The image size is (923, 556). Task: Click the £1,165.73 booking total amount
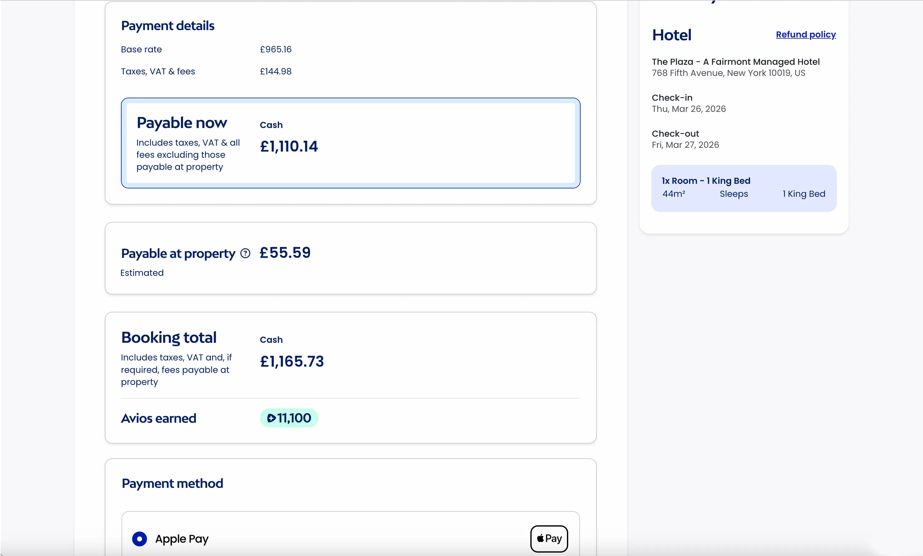(x=292, y=361)
